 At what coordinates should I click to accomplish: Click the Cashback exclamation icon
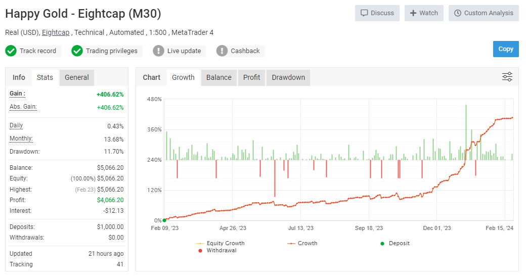point(222,51)
